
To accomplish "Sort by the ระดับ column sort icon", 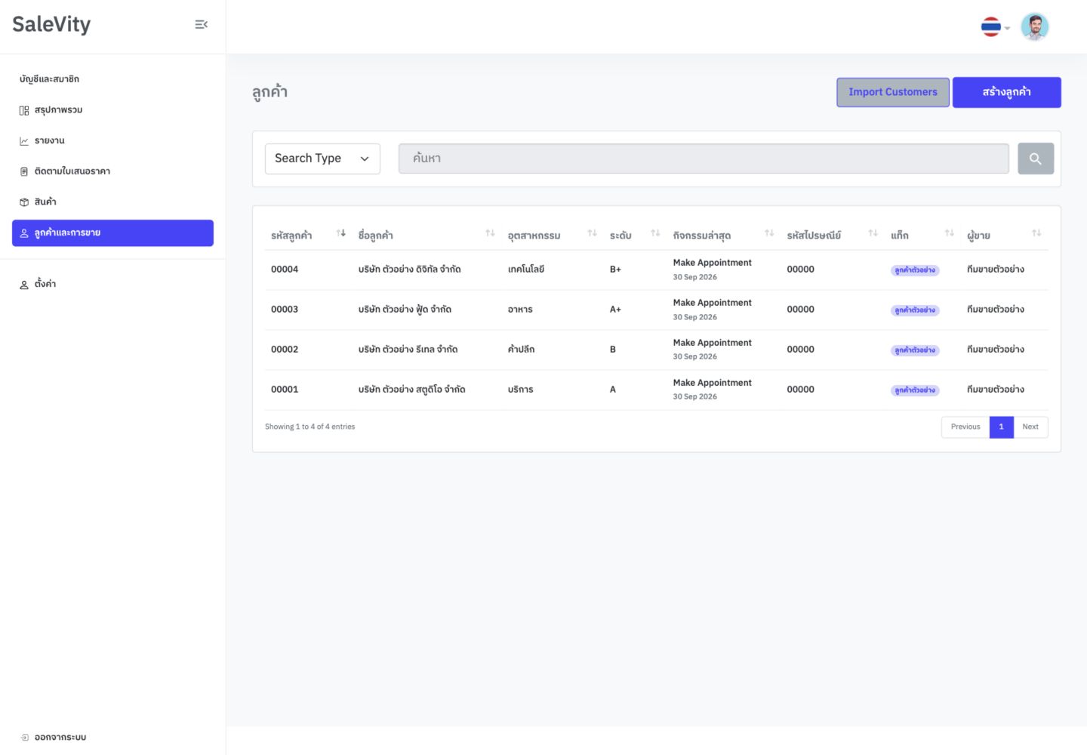I will pyautogui.click(x=655, y=233).
